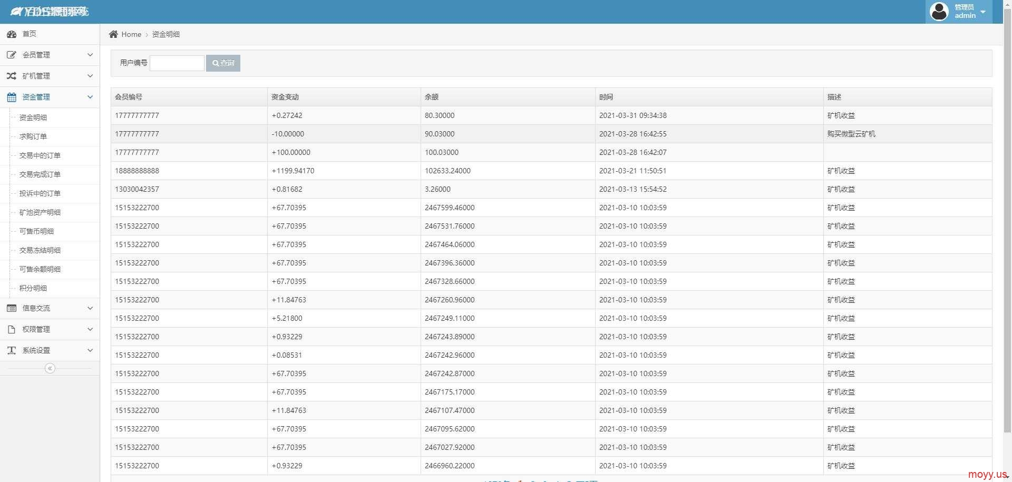Click the file icon beside 权限管理
Image resolution: width=1012 pixels, height=482 pixels.
11,329
